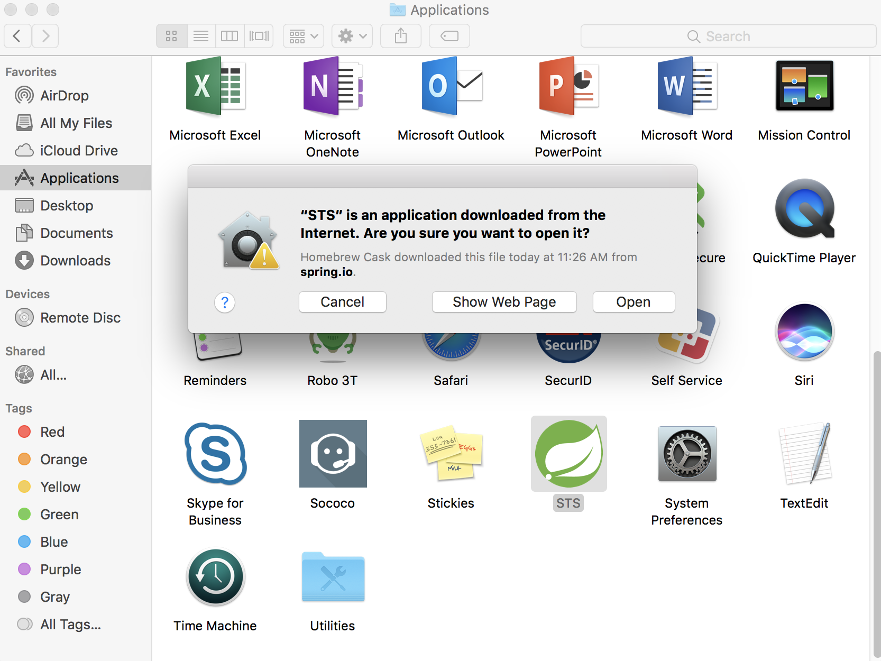881x661 pixels.
Task: Select the Siri app icon
Action: pos(804,332)
